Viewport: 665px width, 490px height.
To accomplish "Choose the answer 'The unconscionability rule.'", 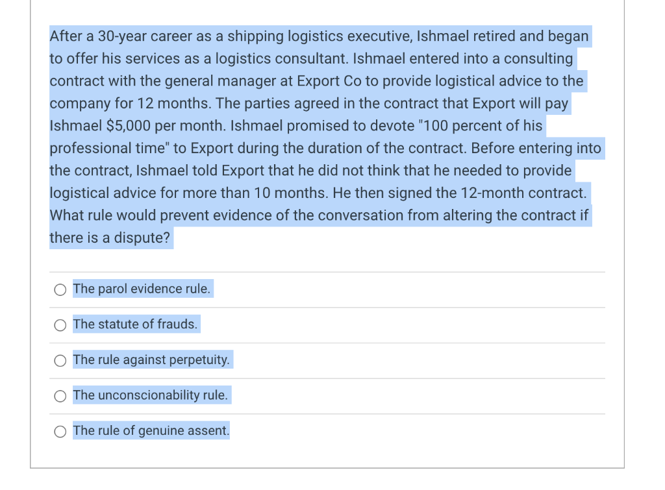I will 150,395.
